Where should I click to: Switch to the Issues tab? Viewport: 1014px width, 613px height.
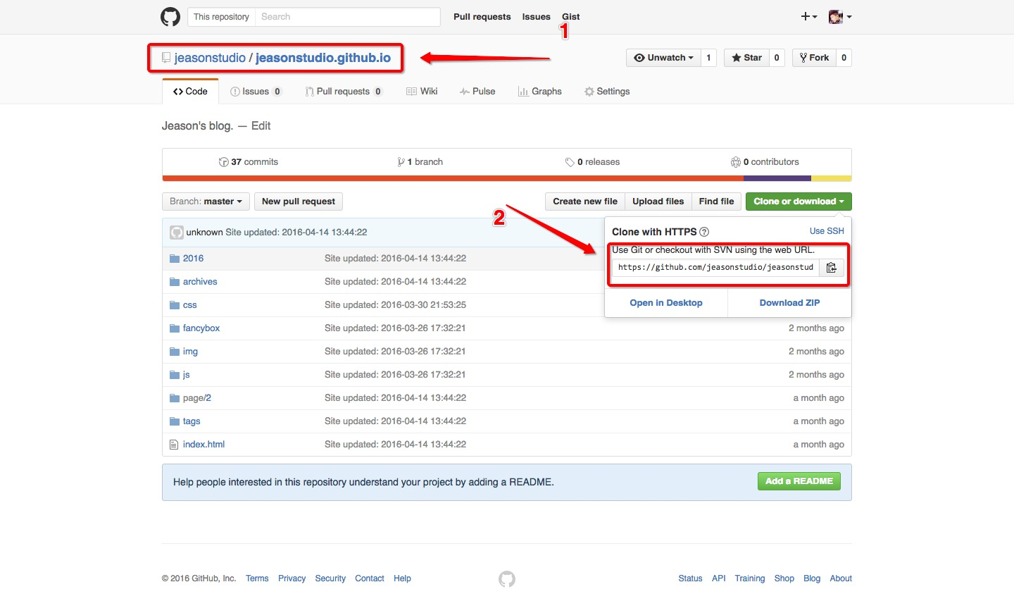[x=256, y=92]
